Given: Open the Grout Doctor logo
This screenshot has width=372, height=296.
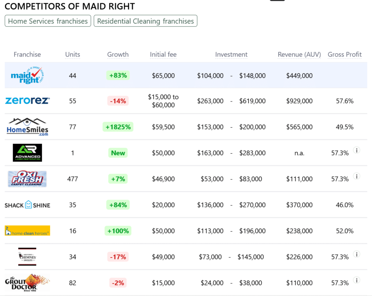Looking at the screenshot, I should 27,283.
